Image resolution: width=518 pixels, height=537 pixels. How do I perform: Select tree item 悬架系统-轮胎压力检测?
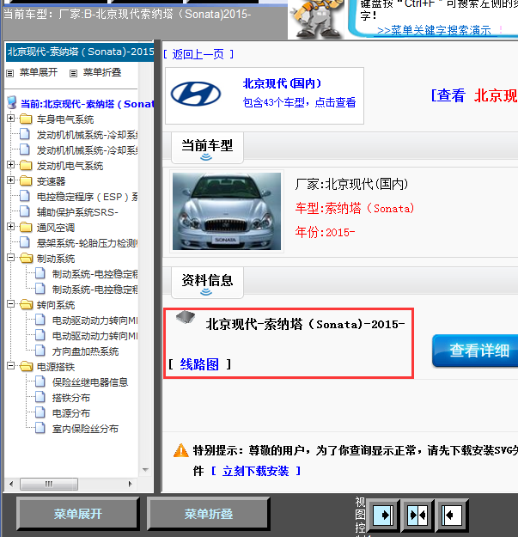click(x=87, y=243)
